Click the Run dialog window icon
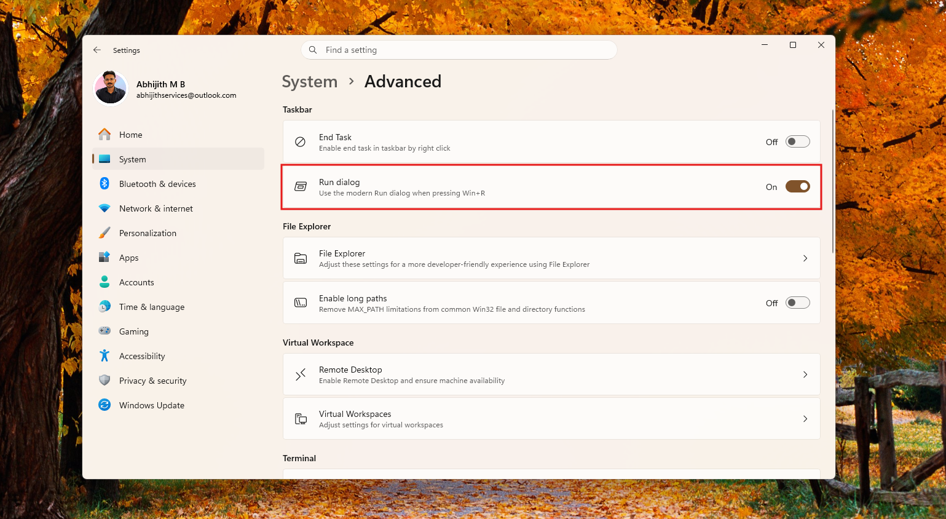The width and height of the screenshot is (946, 519). (x=301, y=186)
